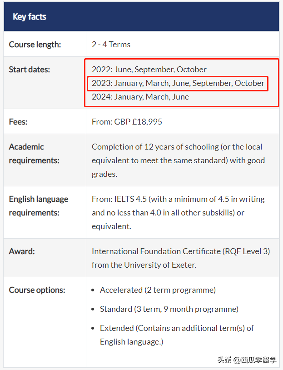This screenshot has height=370, width=283.
Task: Select the Fees label
Action: point(19,122)
